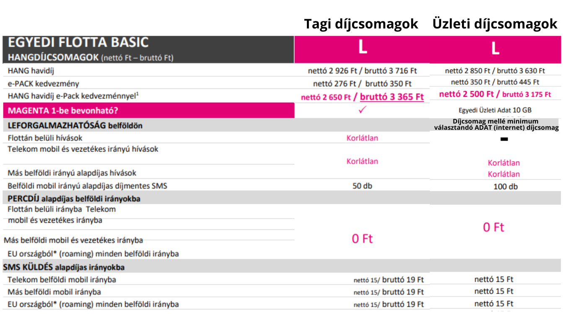This screenshot has height=314, width=563.
Task: Click the nettó 2 500 Ft magenta price
Action: pos(466,94)
